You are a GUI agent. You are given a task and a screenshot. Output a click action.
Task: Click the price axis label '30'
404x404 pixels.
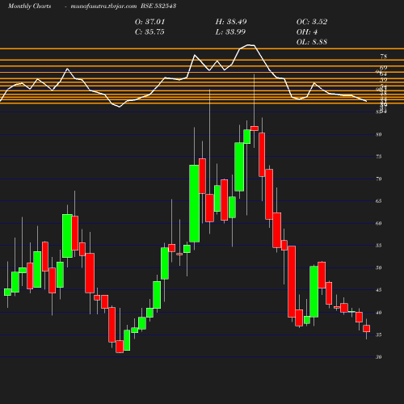pyautogui.click(x=379, y=357)
